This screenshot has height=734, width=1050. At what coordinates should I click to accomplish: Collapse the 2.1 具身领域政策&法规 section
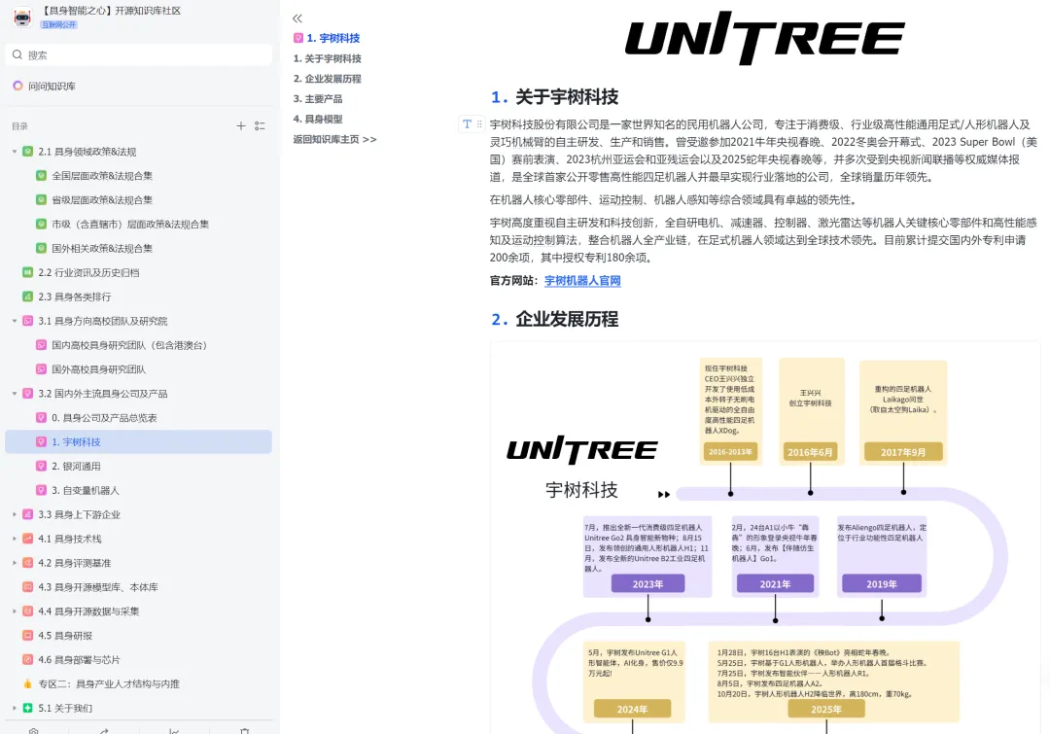[14, 152]
